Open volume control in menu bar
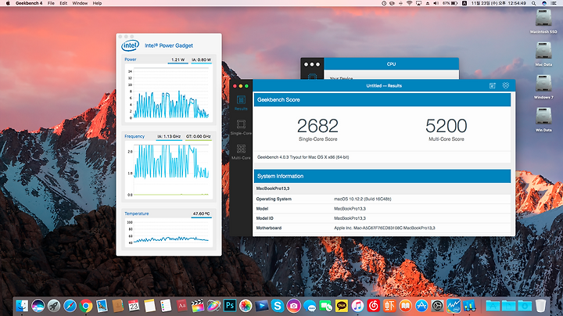The image size is (563, 316). [x=436, y=3]
